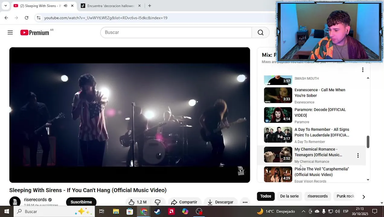The image size is (384, 217).
Task: Close the TikTok tab
Action: [x=139, y=6]
